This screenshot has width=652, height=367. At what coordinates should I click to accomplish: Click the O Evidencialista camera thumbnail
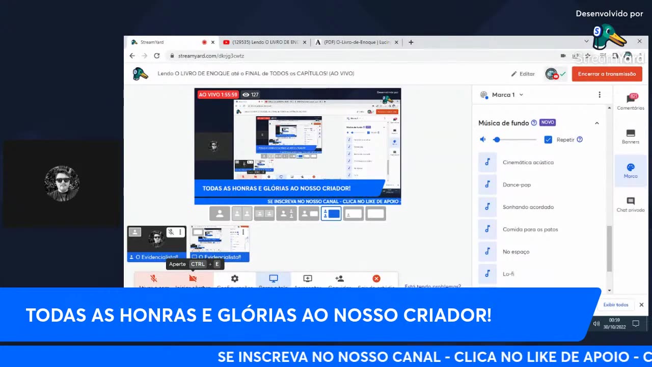click(x=156, y=244)
